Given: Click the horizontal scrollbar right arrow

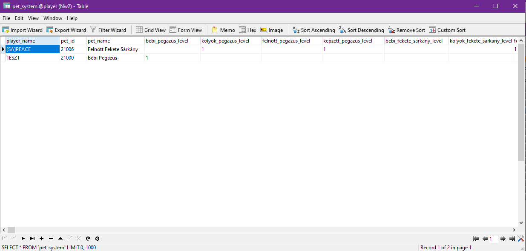Looking at the screenshot, I should [514, 230].
